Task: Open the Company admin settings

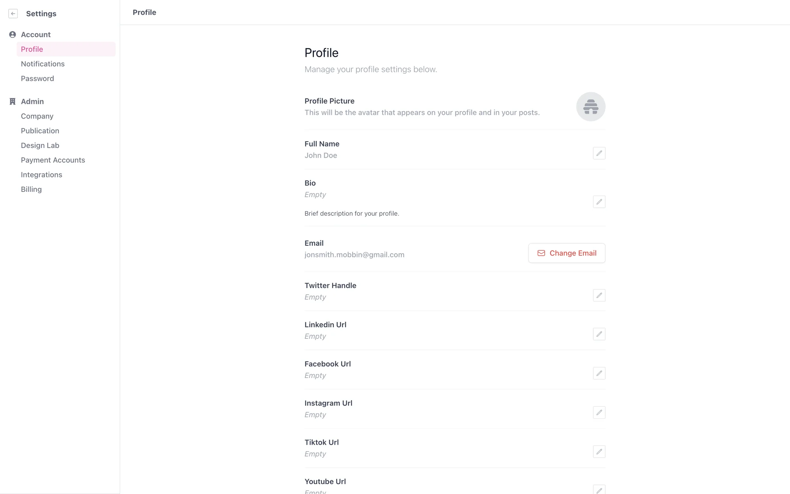Action: [x=37, y=116]
